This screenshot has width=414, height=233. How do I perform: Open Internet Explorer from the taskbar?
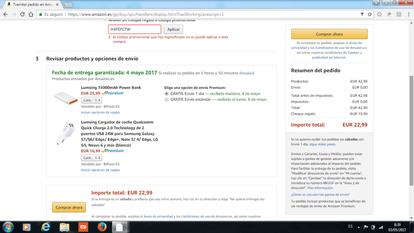46,227
